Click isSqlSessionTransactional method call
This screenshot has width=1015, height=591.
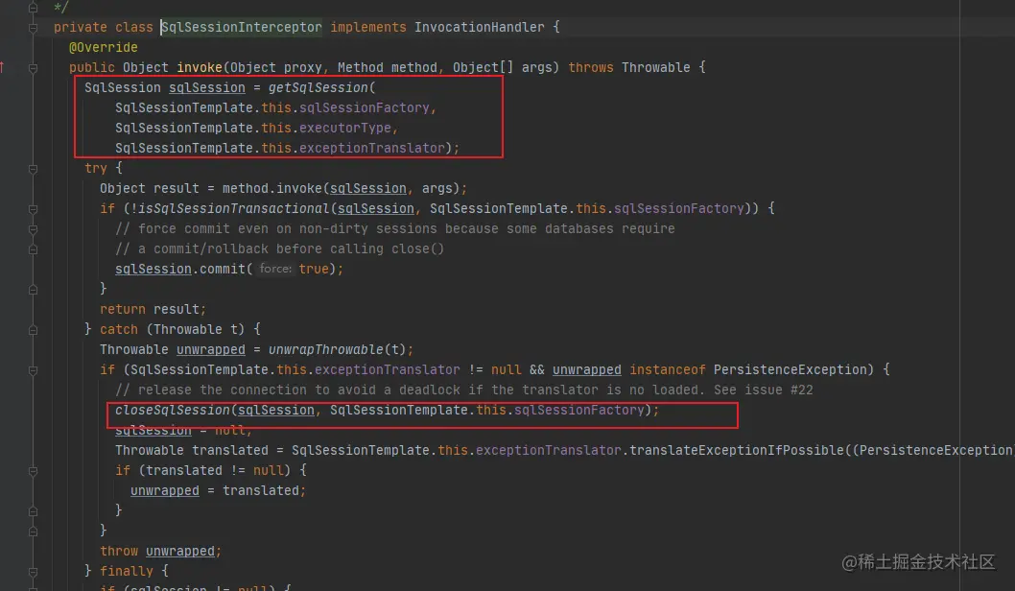click(x=234, y=208)
